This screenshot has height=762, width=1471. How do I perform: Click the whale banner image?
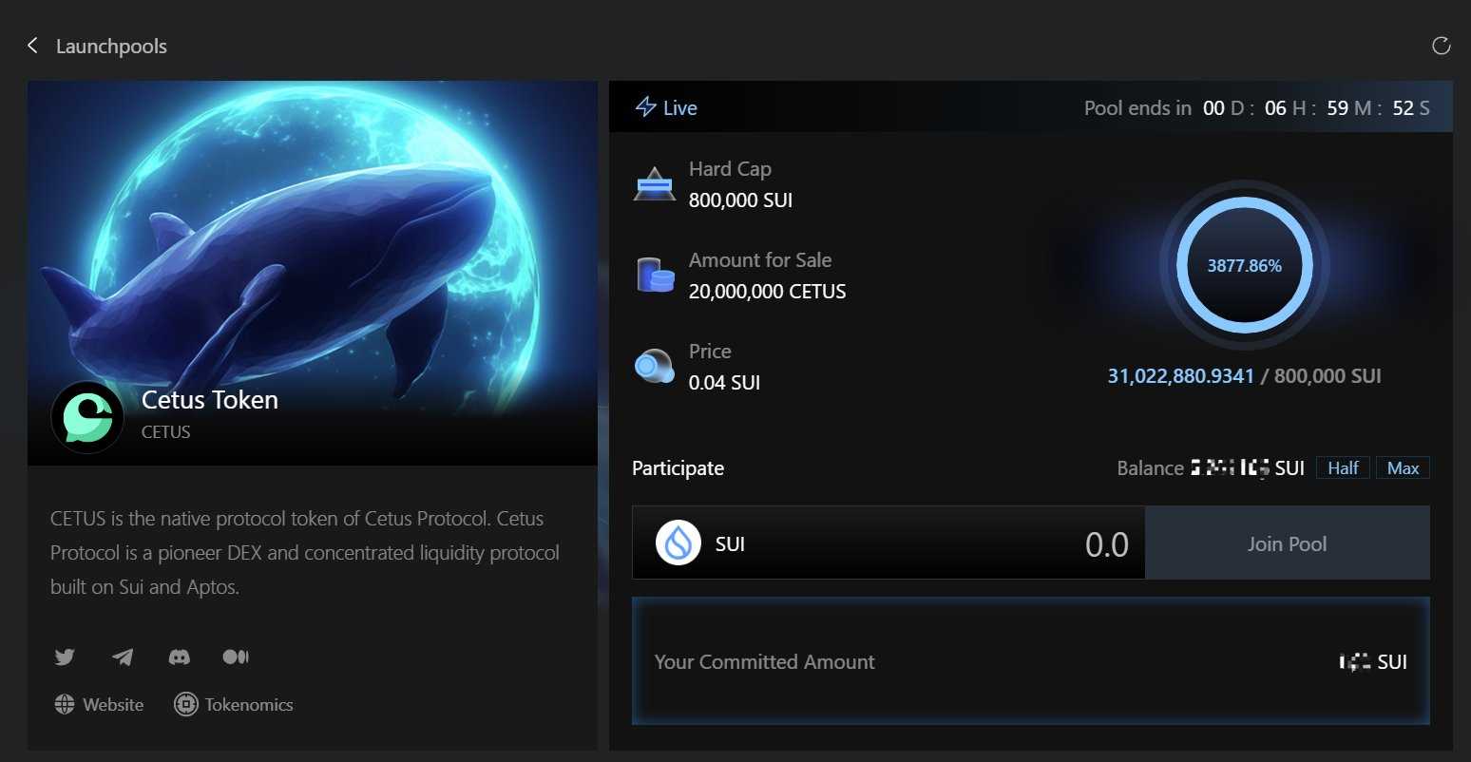click(312, 238)
